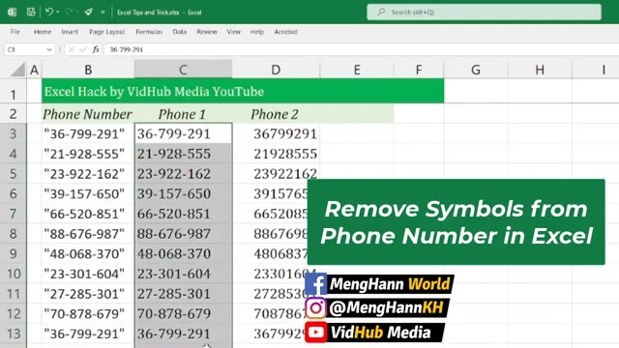
Task: Open the Page Layout tab
Action: 107,32
